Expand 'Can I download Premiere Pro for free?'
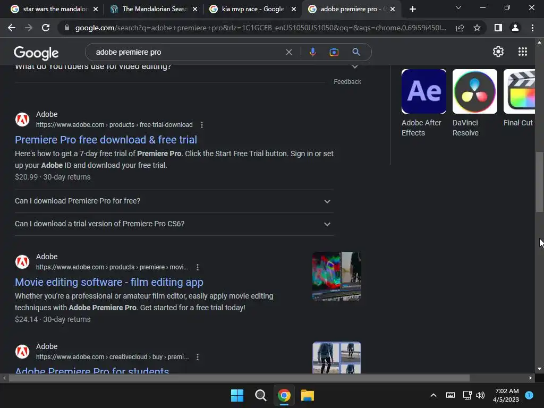 tap(174, 201)
